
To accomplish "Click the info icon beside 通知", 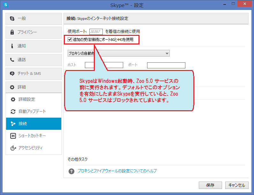I will [12, 46].
